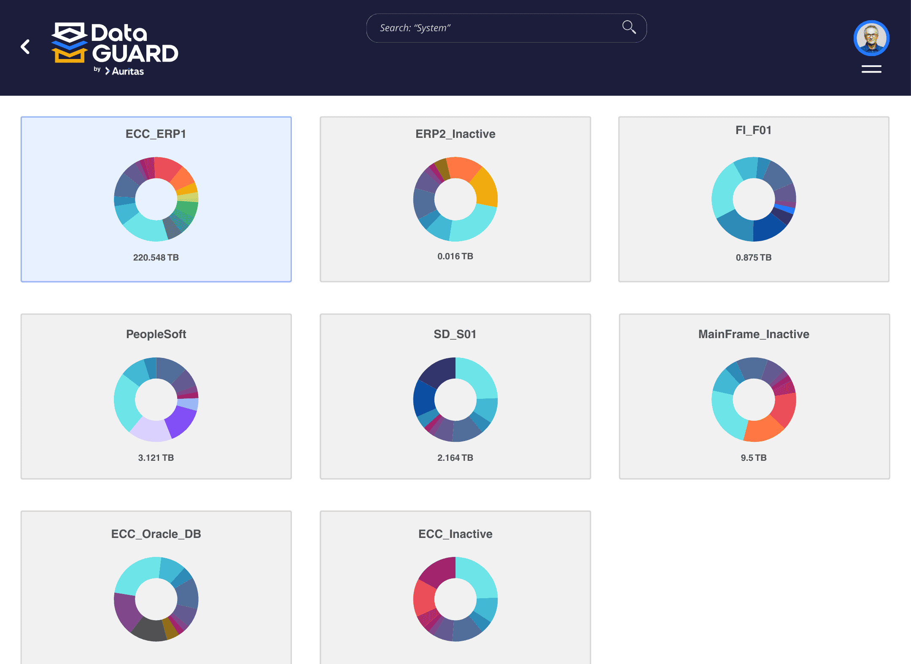The image size is (911, 664).
Task: Select the ERP2_Inactive card title
Action: point(455,134)
